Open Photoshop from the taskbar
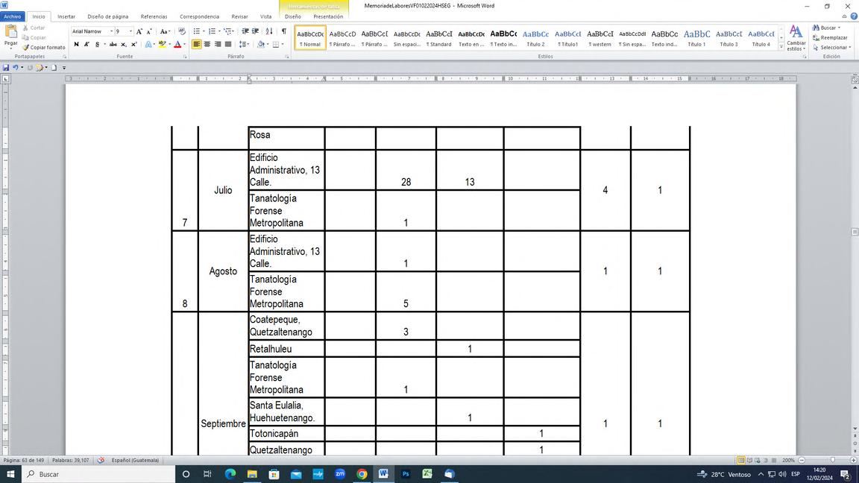The width and height of the screenshot is (859, 483). [406, 474]
